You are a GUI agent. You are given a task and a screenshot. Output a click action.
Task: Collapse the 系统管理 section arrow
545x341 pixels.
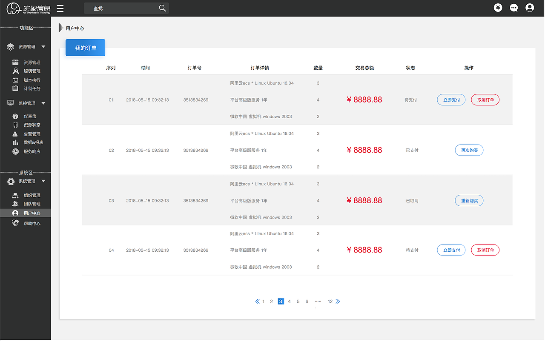(43, 181)
